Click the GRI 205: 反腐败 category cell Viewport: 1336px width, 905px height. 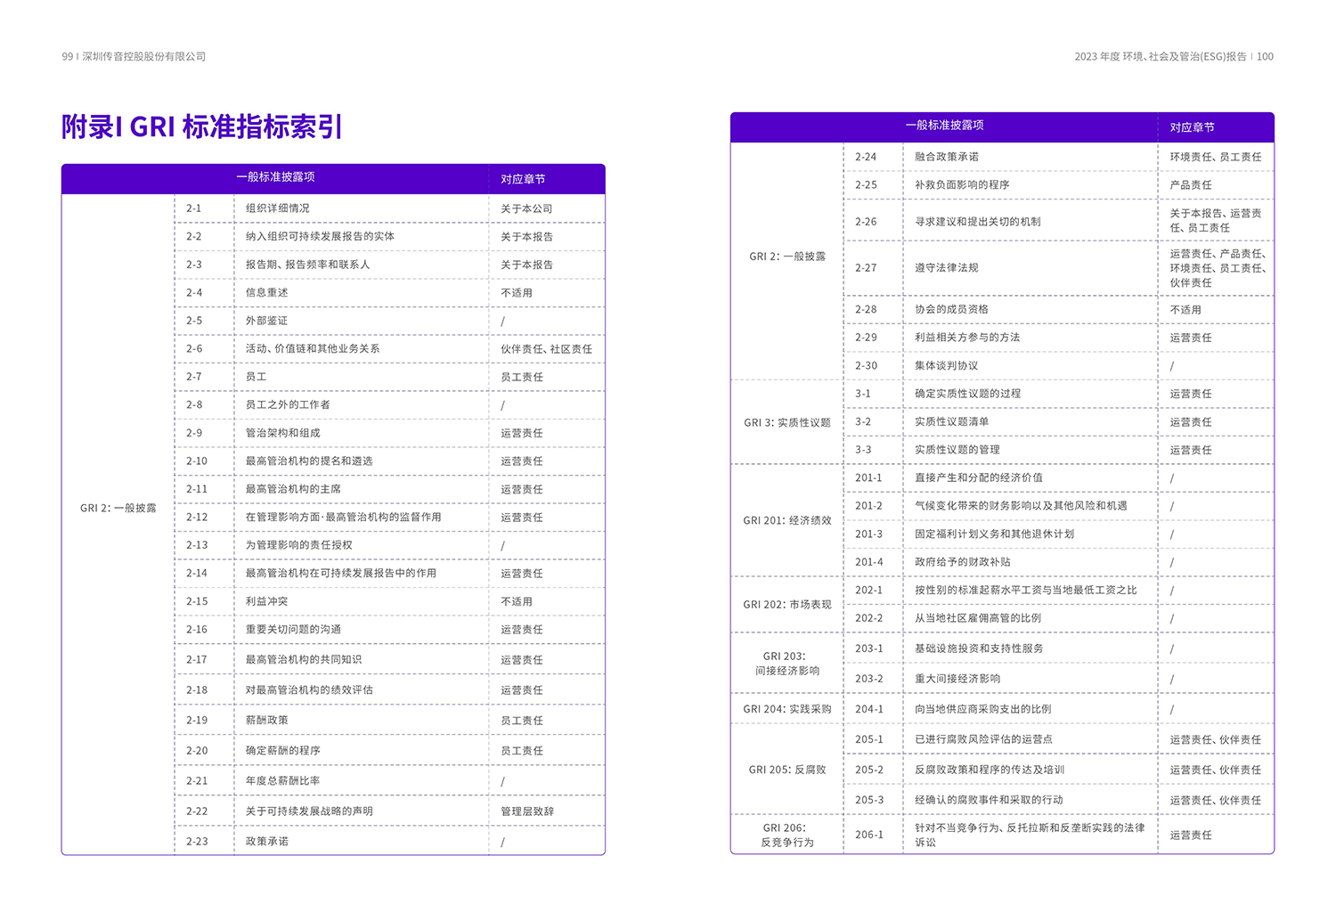click(787, 770)
